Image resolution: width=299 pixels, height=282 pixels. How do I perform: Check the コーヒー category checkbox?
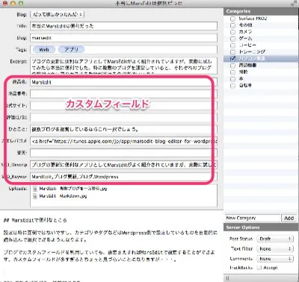(x=232, y=46)
